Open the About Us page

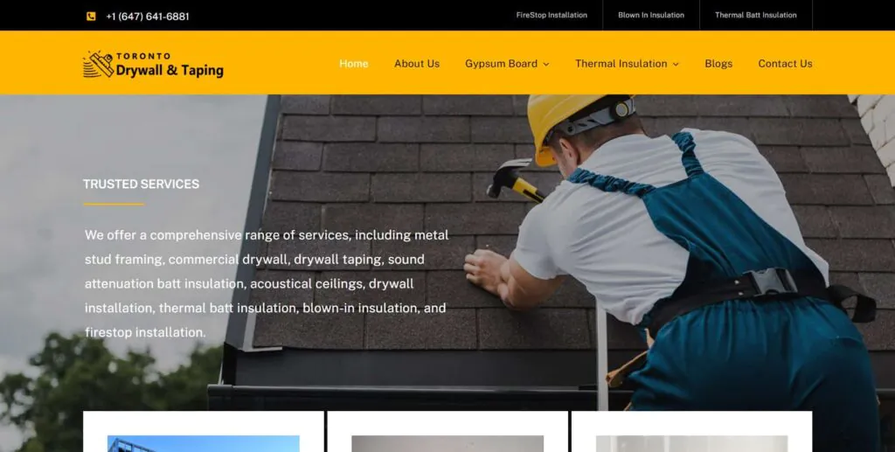tap(417, 63)
